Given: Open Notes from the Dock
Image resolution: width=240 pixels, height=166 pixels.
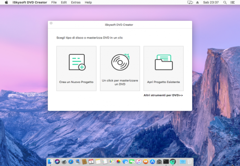Looking at the screenshot, I should pyautogui.click(x=98, y=162).
